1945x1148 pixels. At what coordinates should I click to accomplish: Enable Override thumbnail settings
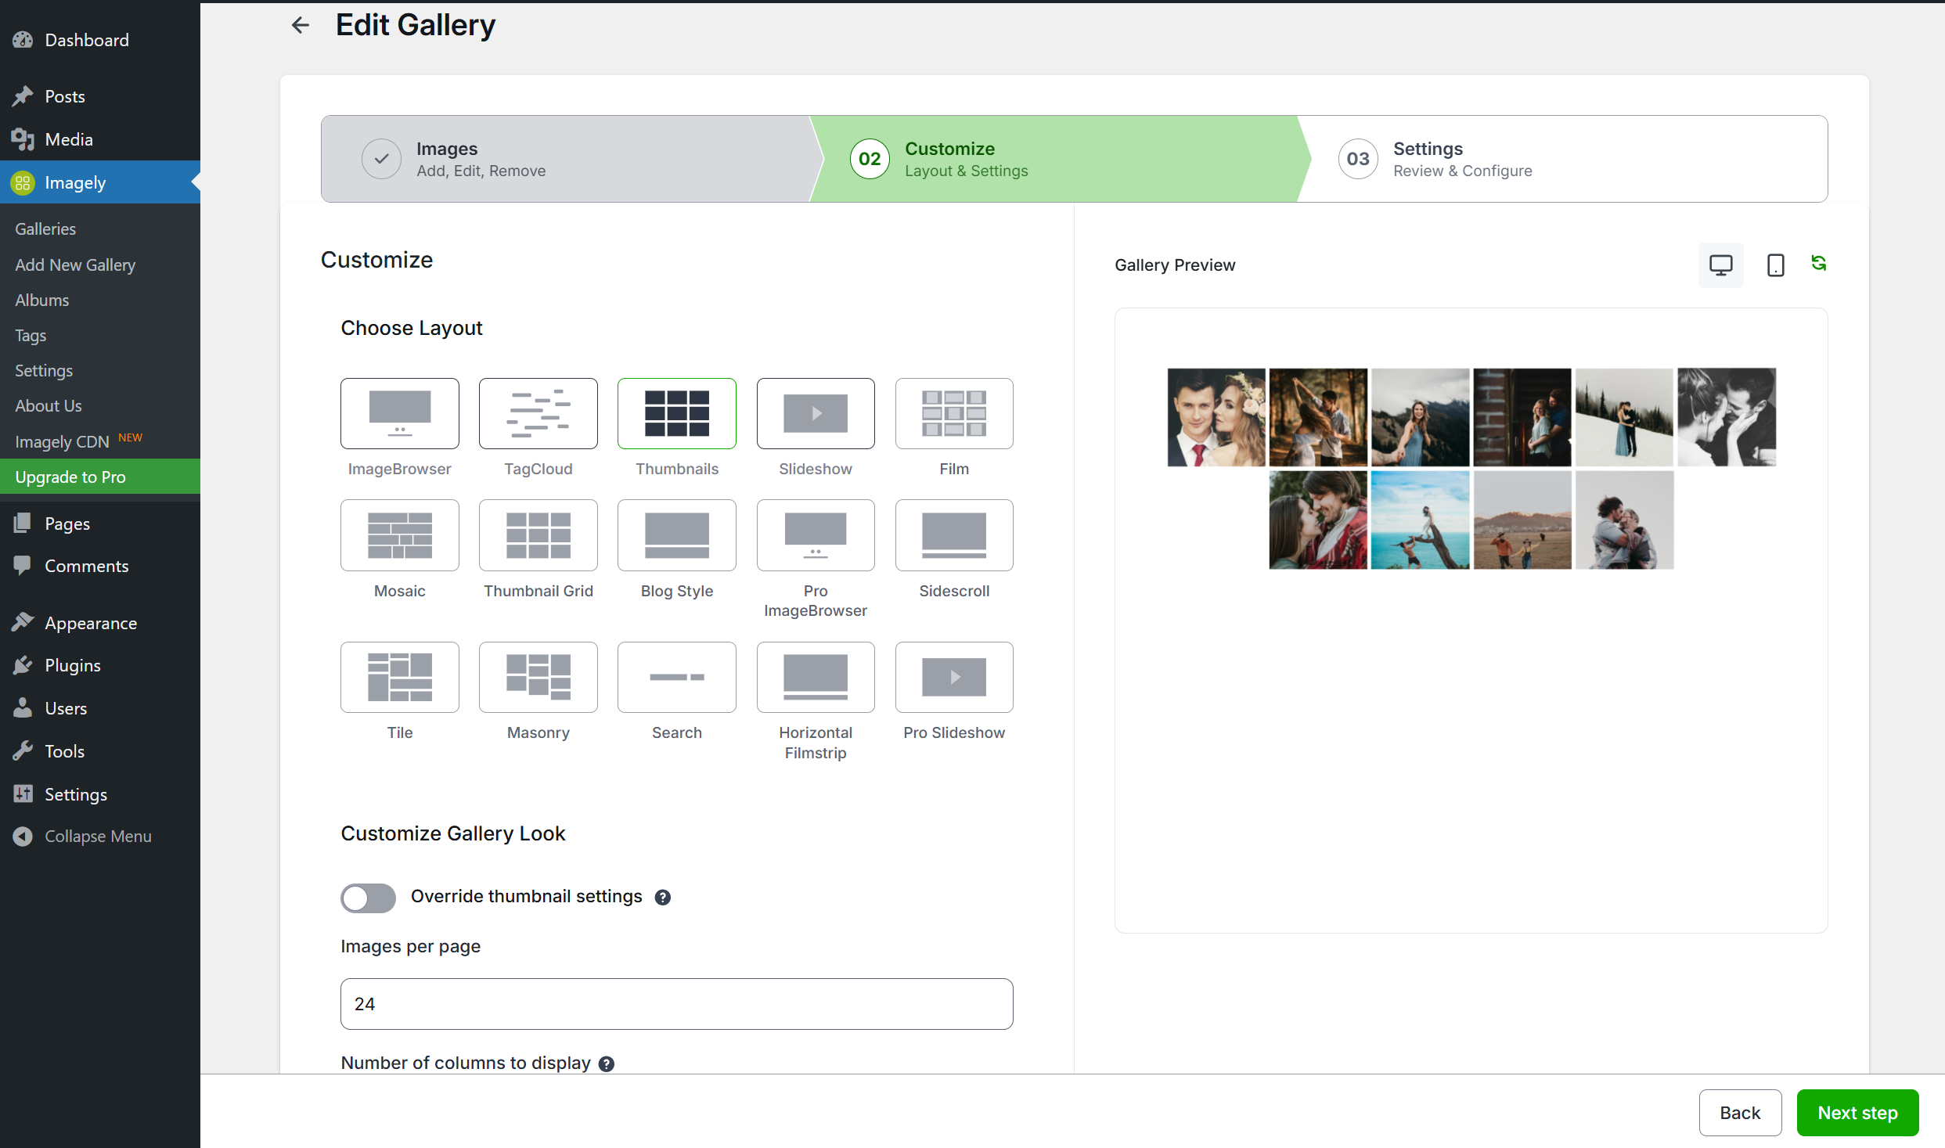tap(368, 898)
